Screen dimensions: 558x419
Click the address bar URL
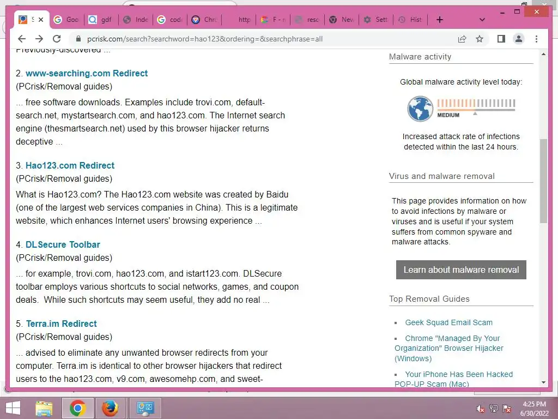click(x=205, y=39)
